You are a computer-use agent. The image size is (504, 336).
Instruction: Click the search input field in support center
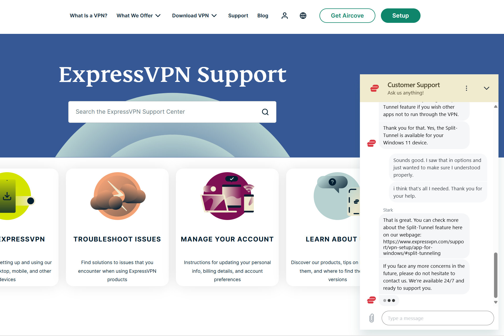click(x=172, y=112)
